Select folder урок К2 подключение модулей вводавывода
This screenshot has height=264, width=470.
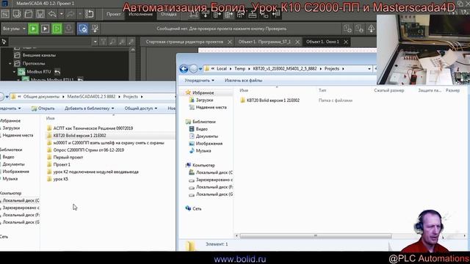(x=95, y=172)
